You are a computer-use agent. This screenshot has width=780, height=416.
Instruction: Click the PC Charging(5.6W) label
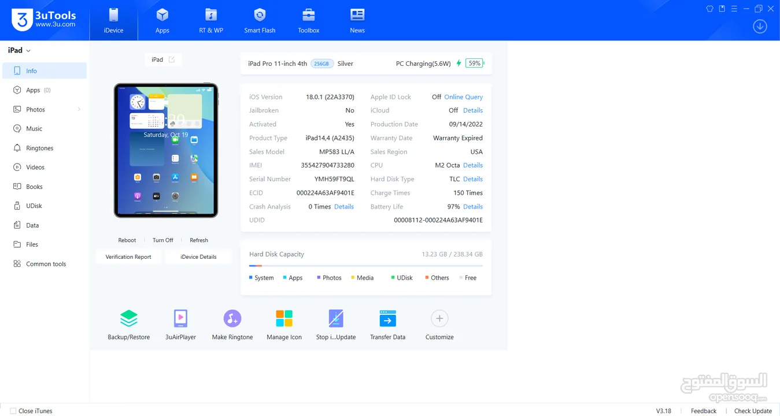(423, 64)
